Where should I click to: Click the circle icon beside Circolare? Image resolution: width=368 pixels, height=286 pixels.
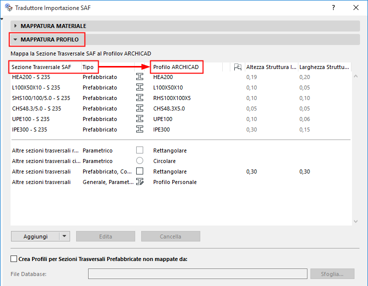point(140,160)
